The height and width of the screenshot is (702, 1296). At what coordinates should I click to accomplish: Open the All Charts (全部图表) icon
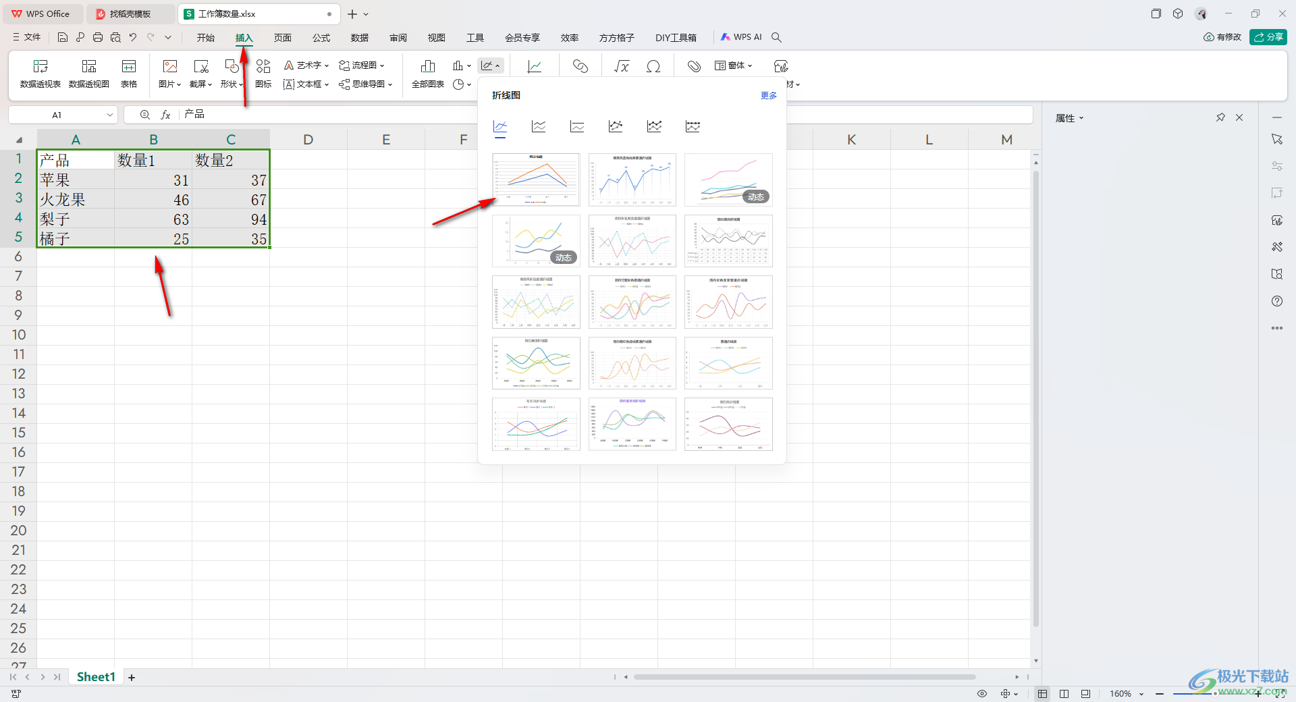click(428, 66)
